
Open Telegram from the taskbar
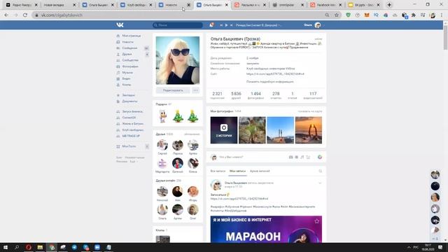74,247
